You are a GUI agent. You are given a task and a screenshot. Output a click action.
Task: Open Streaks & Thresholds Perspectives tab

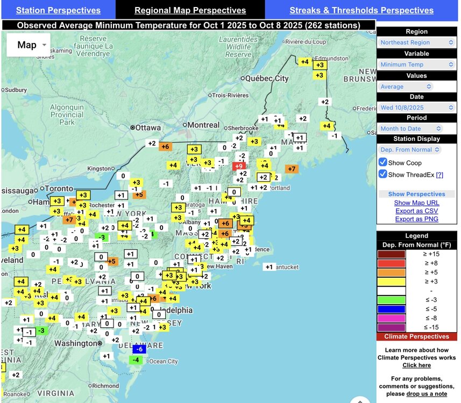361,10
